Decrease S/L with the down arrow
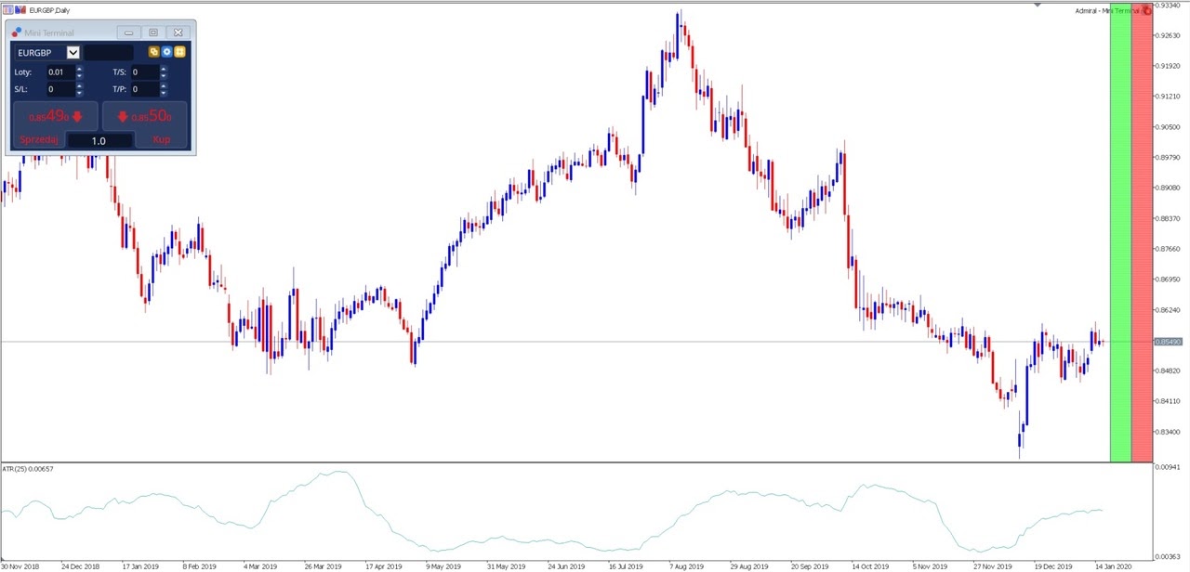 click(79, 94)
